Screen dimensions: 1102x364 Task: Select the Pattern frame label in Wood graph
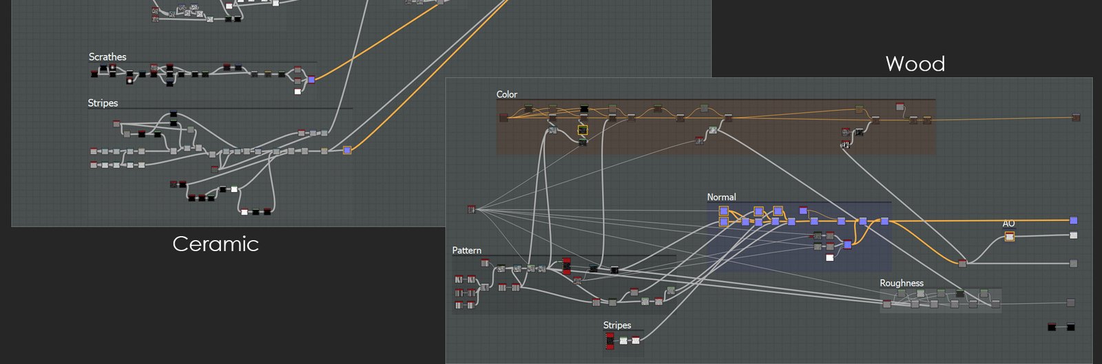click(x=466, y=250)
